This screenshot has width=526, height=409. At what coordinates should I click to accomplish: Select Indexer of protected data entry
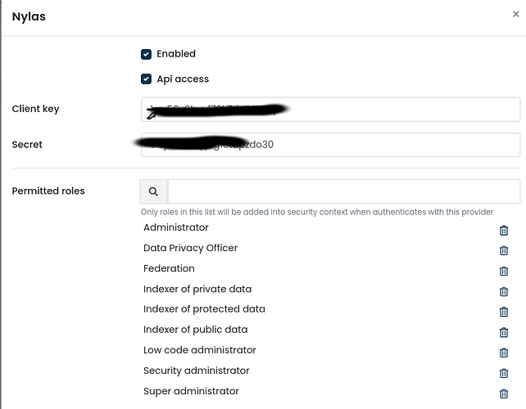[x=204, y=309]
